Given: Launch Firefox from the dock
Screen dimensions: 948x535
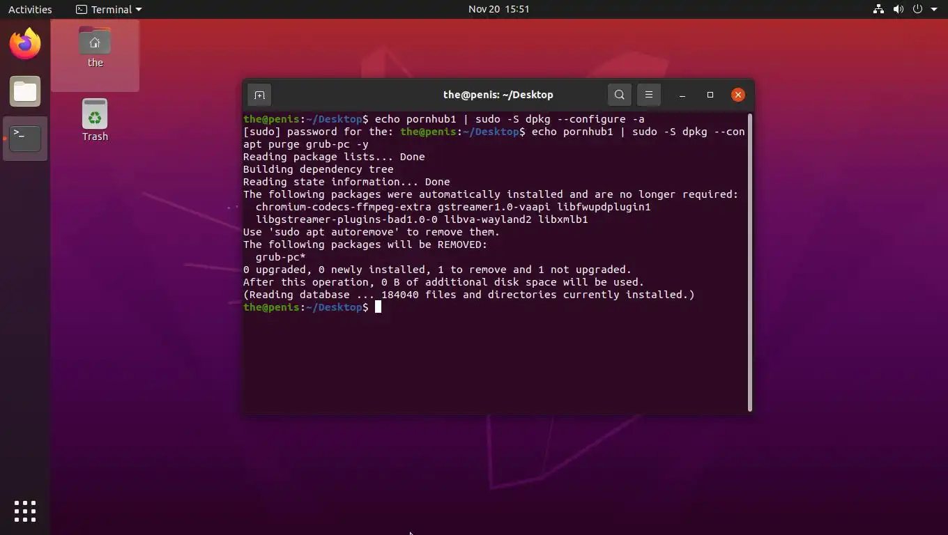Looking at the screenshot, I should (25, 44).
